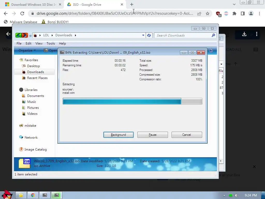Image resolution: width=265 pixels, height=199 pixels.
Task: Click the Open with 7-Zip toolbar button
Action: pos(50,51)
